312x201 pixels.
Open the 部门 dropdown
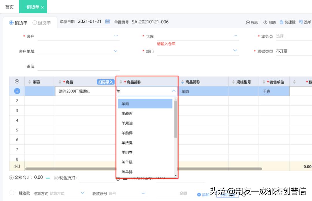point(235,51)
